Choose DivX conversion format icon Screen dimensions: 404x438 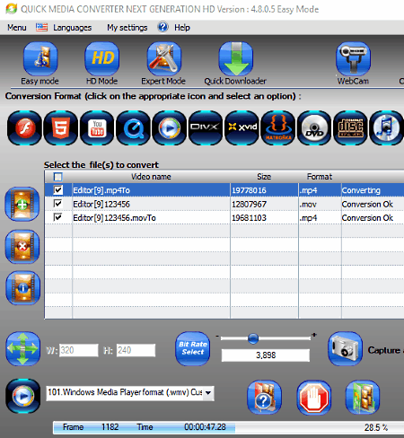(206, 128)
